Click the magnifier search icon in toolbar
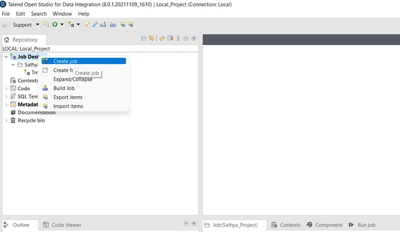This screenshot has width=400, height=232. (46, 24)
